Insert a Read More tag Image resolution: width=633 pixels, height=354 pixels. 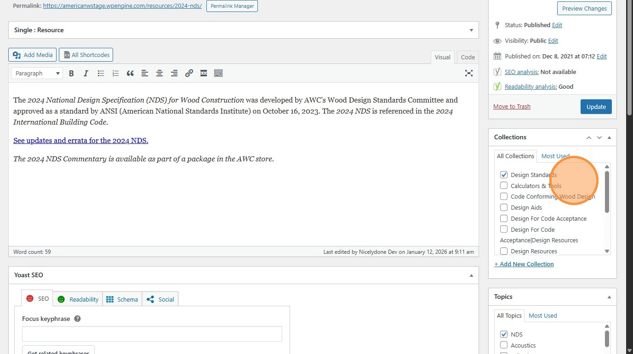[x=204, y=73]
